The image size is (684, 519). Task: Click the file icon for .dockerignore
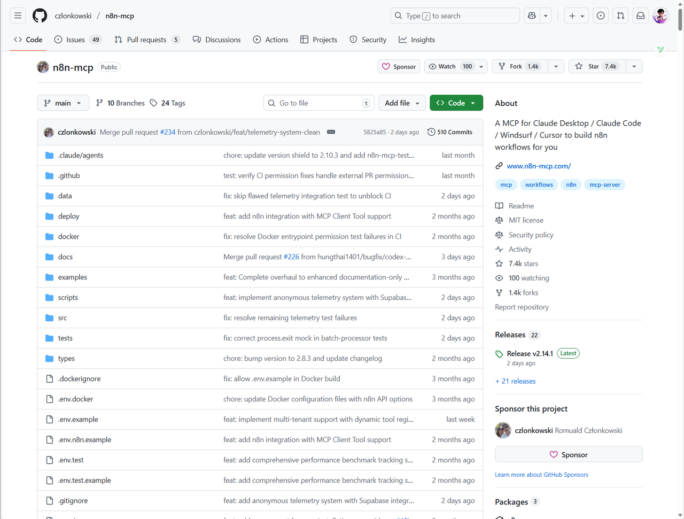(50, 378)
